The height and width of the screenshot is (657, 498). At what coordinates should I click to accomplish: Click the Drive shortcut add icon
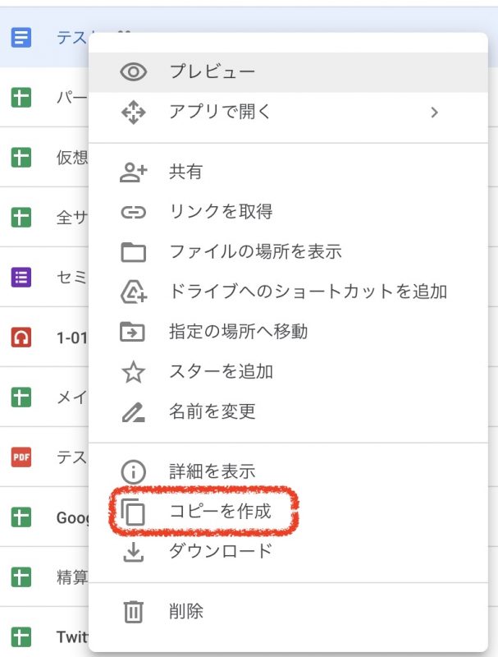pos(133,292)
